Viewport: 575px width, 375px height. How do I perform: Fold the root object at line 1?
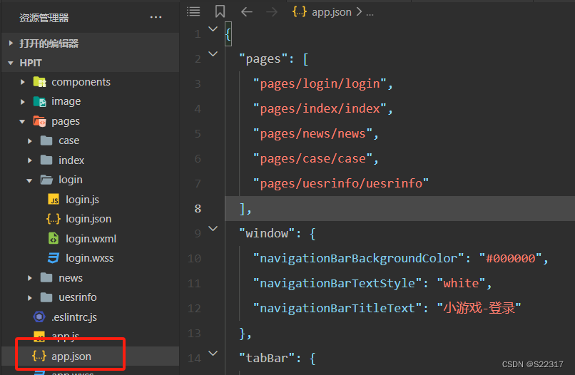213,29
